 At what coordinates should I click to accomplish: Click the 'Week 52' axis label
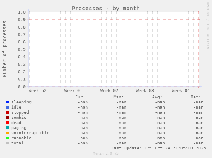(x=38, y=91)
